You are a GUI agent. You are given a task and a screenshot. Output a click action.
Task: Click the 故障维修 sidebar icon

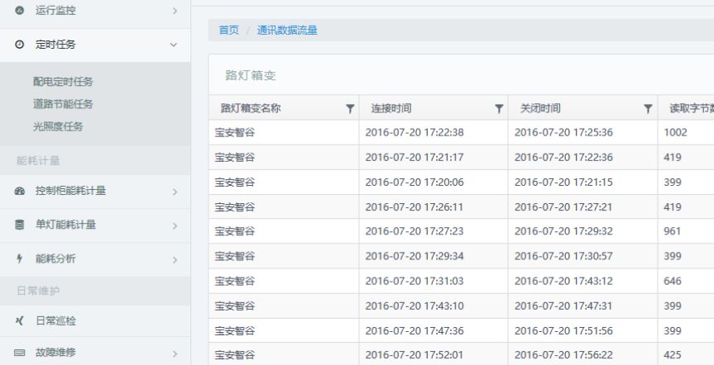coord(20,353)
